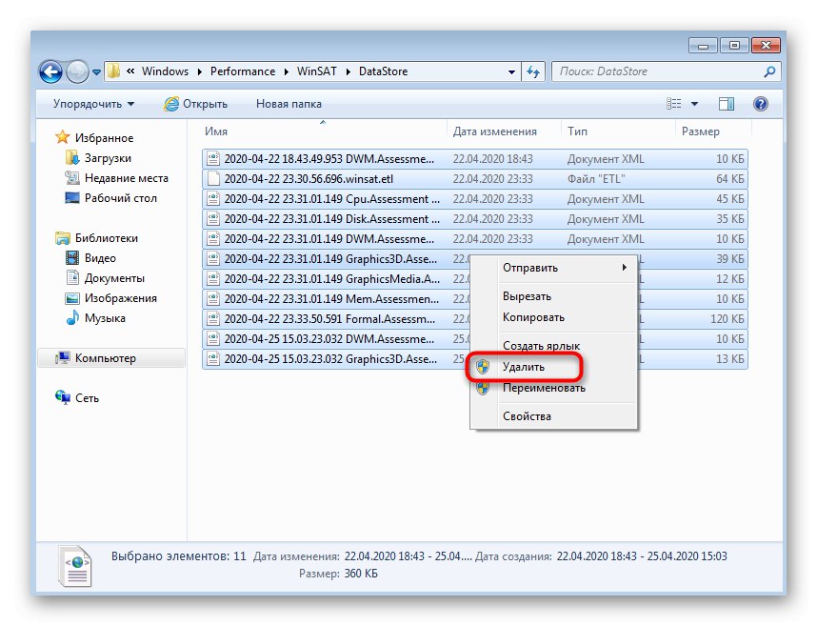This screenshot has width=817, height=626.
Task: Open Explorer help via the question mark icon
Action: (759, 103)
